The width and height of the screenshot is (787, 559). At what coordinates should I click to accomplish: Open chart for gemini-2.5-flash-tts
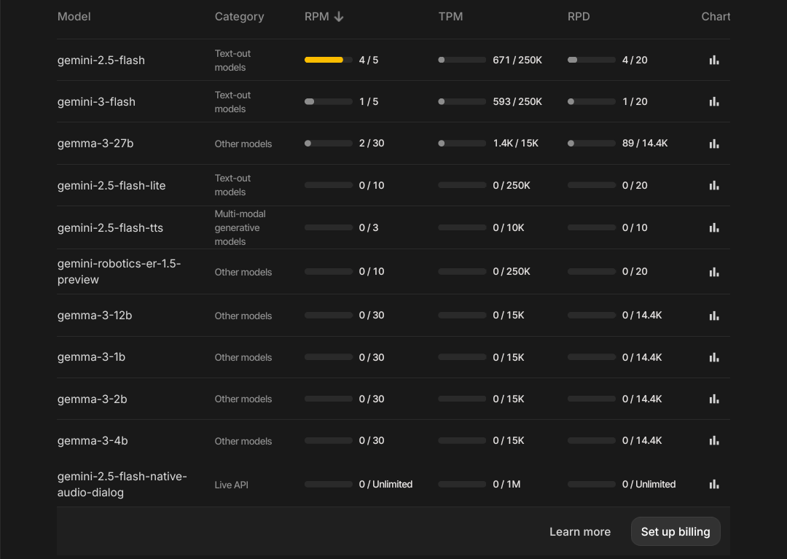tap(713, 228)
